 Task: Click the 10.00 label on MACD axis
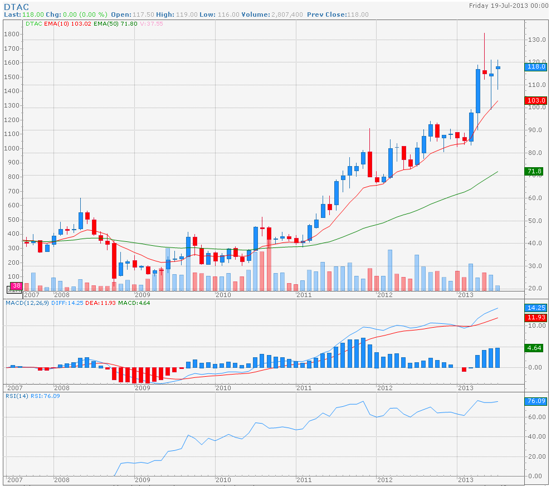point(537,325)
